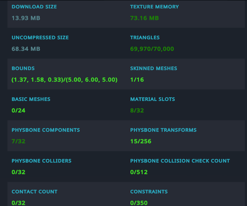Select the 1/16 skinned meshes value
Viewport: 247px width, 206px height.
pyautogui.click(x=137, y=80)
